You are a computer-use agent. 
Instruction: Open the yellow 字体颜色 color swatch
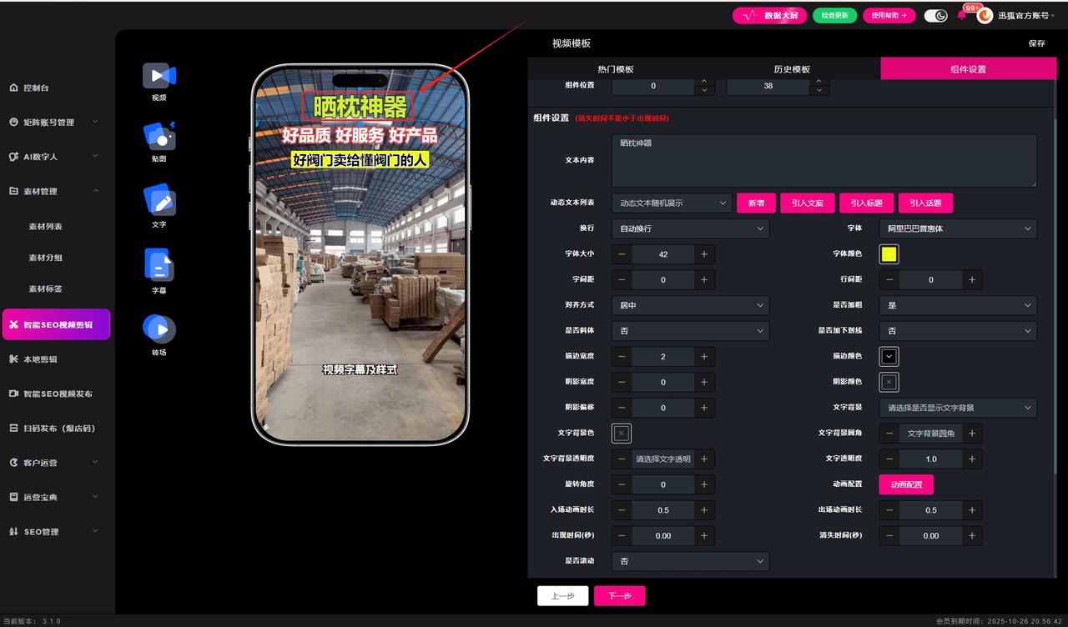[889, 254]
